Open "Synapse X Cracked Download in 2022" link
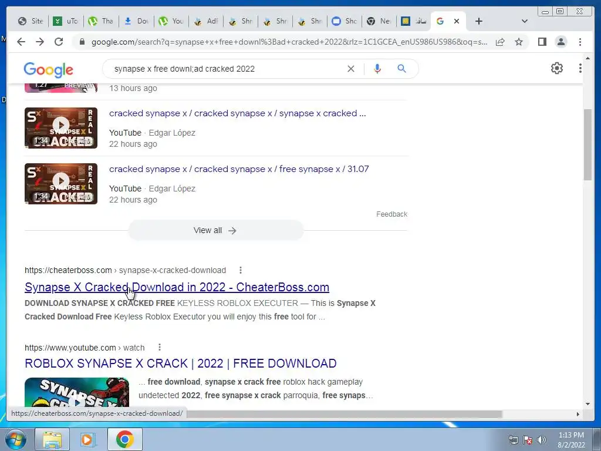Screen dimensions: 601x451 177,287
